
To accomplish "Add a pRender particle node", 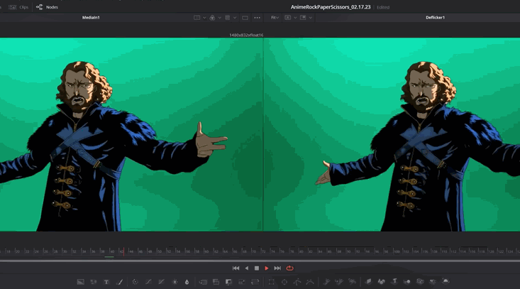I will pos(352,282).
